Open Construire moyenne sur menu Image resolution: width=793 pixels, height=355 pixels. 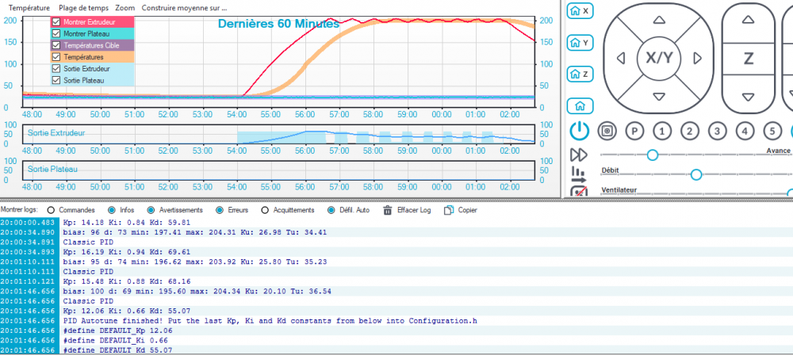(x=184, y=8)
